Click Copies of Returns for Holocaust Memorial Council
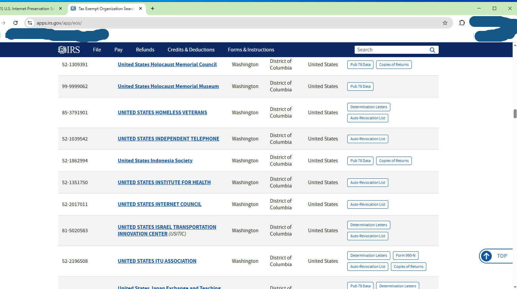517x289 pixels. [394, 65]
